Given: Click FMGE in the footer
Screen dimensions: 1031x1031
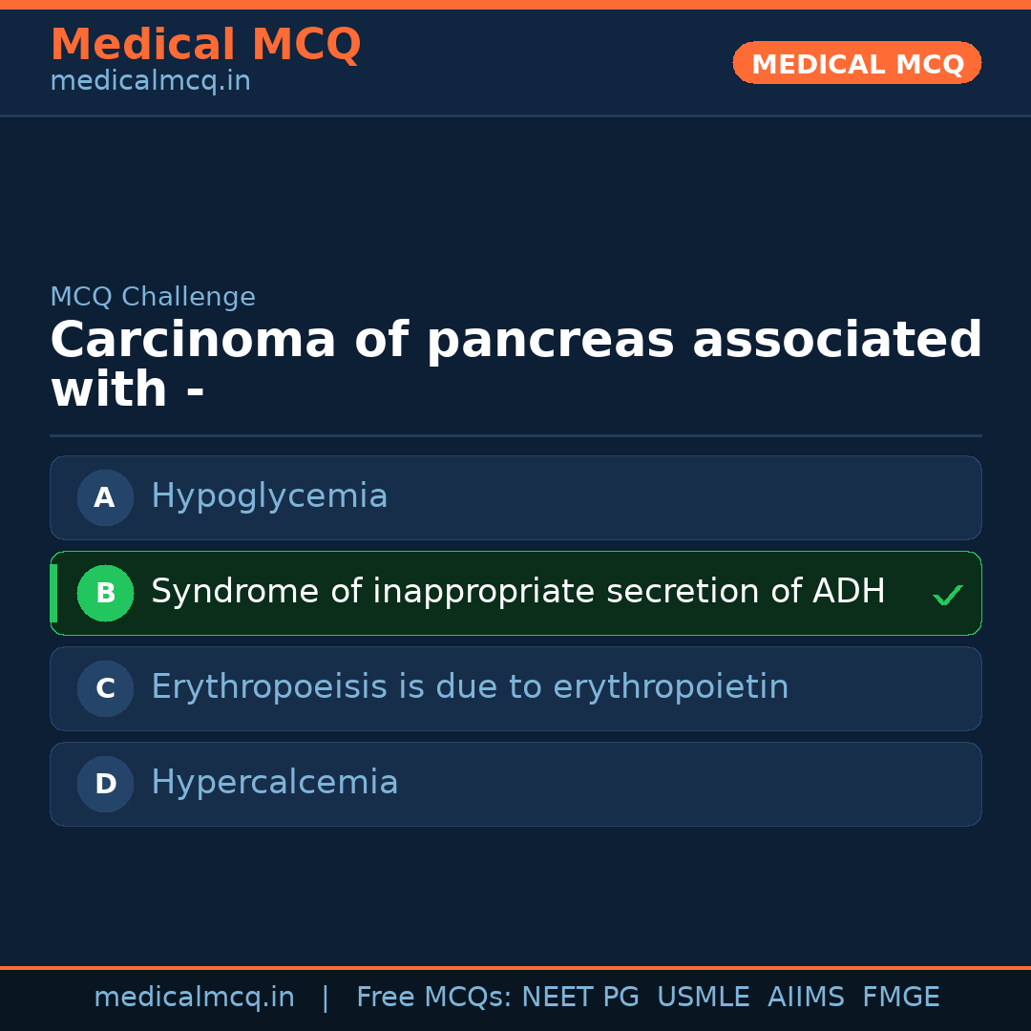Looking at the screenshot, I should click(900, 998).
